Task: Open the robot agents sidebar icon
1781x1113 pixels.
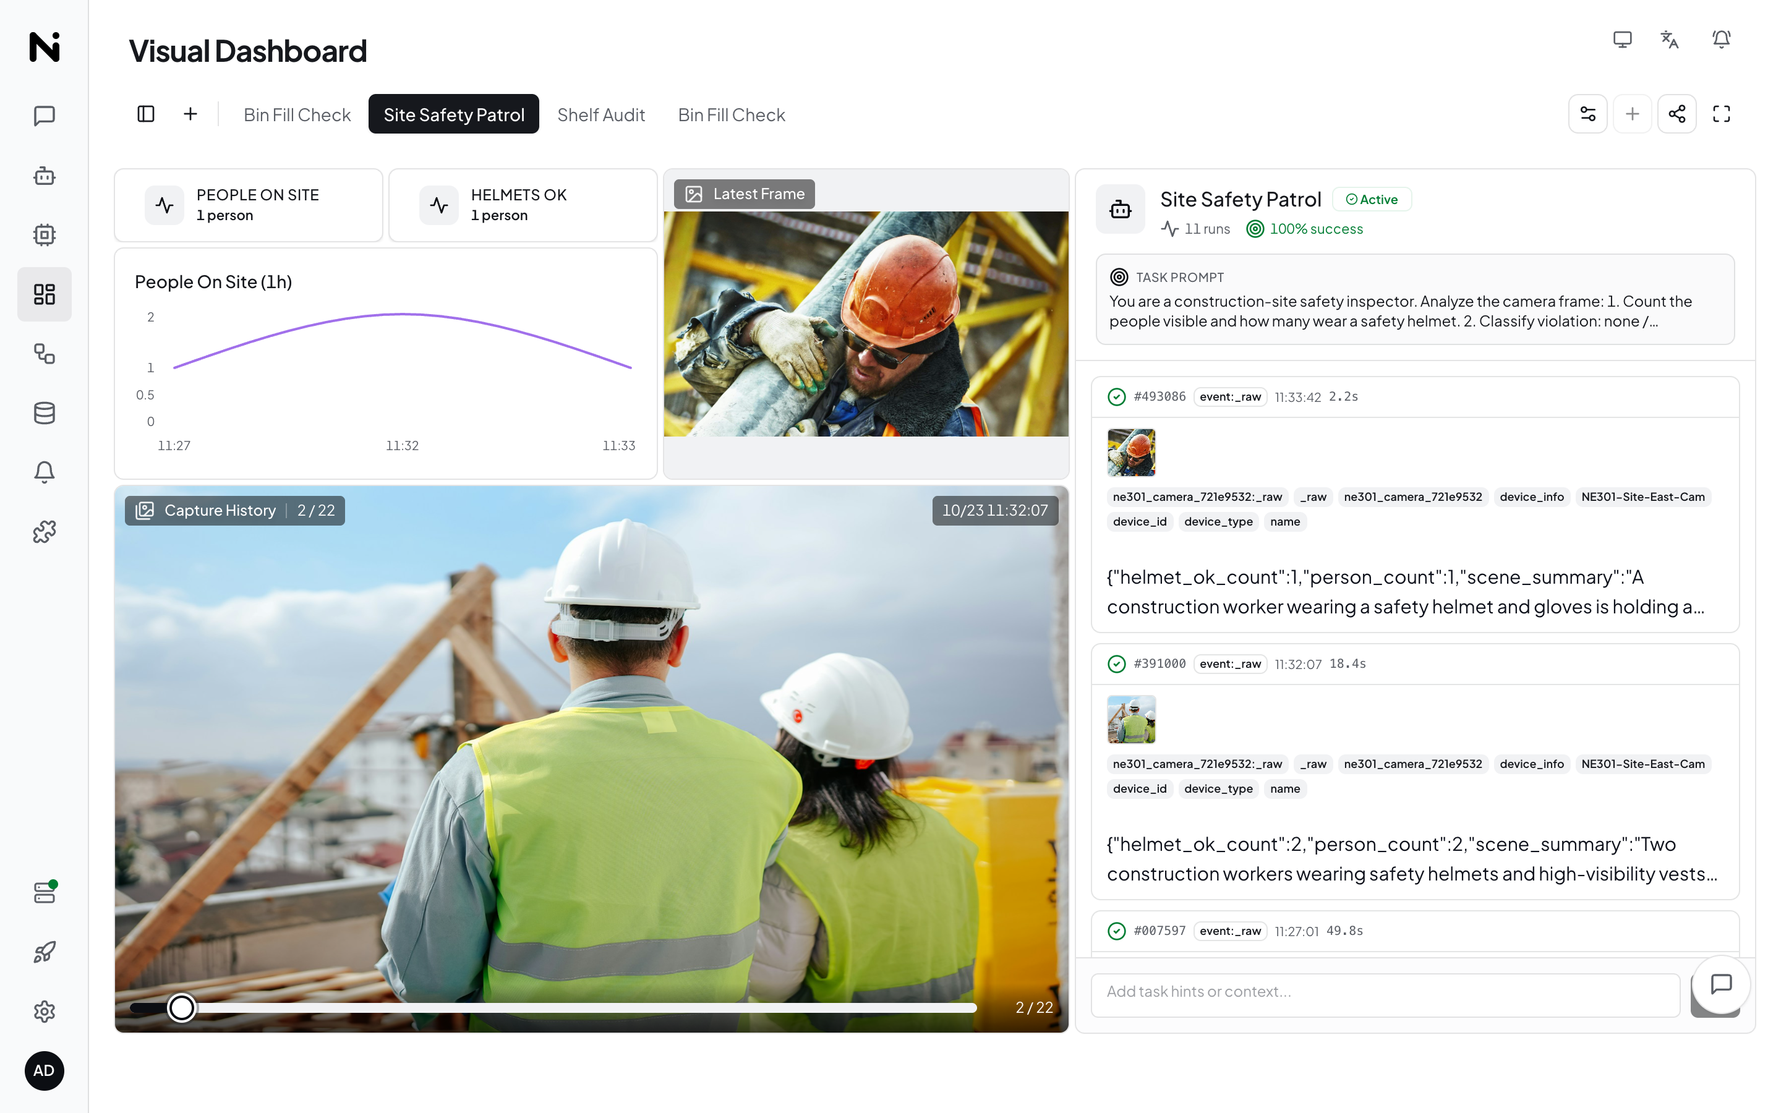Action: pos(44,175)
